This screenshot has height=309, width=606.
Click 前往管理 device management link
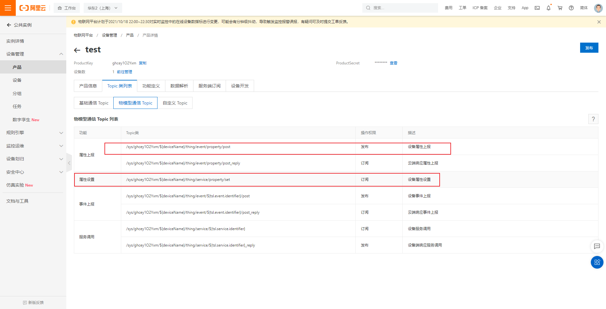click(124, 72)
